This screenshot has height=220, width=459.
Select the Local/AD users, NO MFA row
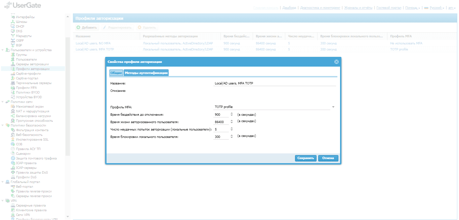[x=264, y=43]
